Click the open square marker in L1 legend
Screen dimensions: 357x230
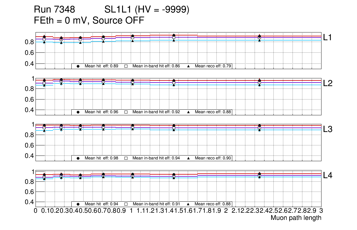[126, 66]
